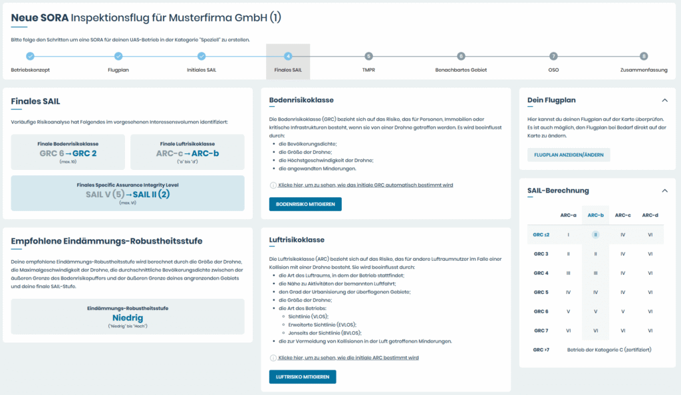681x395 pixels.
Task: Click the 'GRC 6 → GRC 2' value
Action: click(68, 153)
